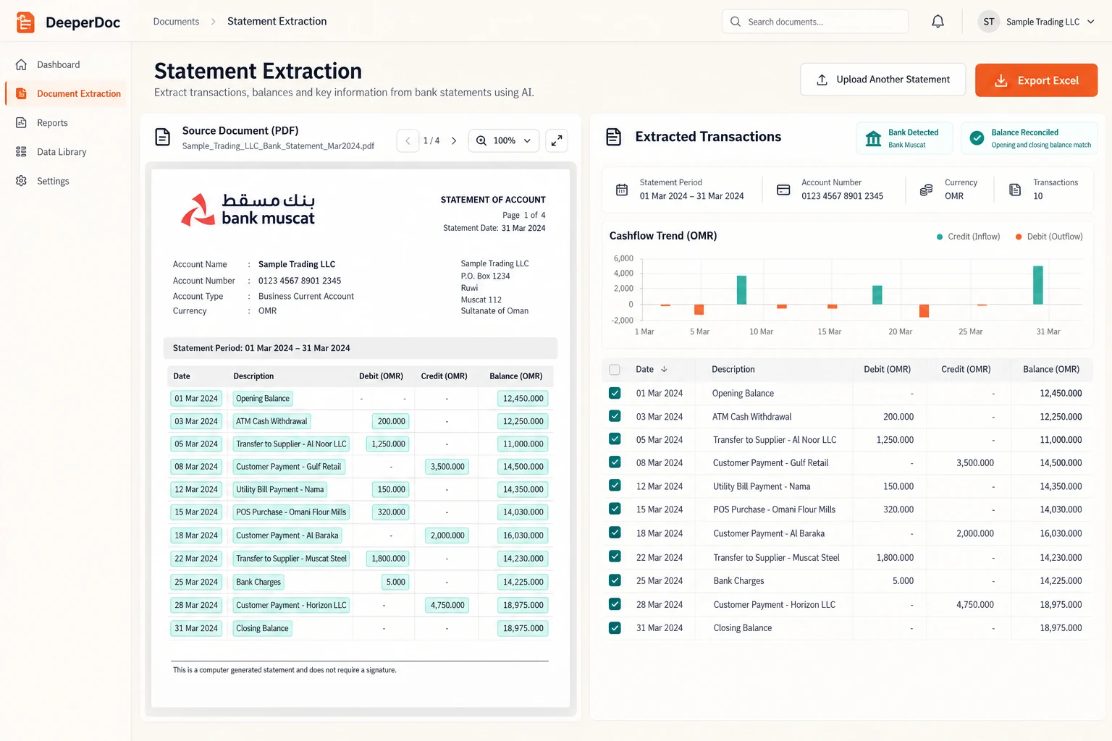
Task: Uncheck the ATM Cash Withdrawal row checkbox
Action: 615,416
